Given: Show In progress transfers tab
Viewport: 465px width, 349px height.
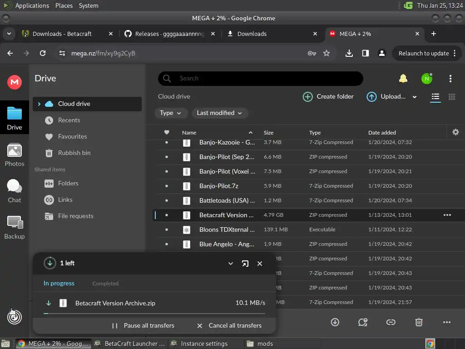Looking at the screenshot, I should click(x=59, y=284).
